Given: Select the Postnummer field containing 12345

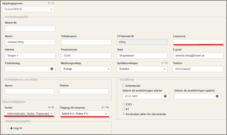Looking at the screenshot, I should [x=86, y=56].
